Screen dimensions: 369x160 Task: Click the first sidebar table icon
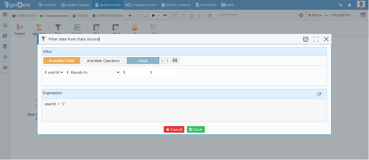5,25
